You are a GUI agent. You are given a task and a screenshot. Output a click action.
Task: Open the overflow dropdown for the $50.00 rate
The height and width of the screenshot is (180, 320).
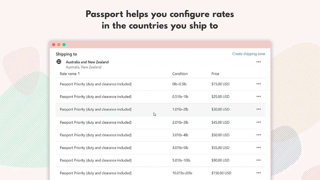click(258, 135)
